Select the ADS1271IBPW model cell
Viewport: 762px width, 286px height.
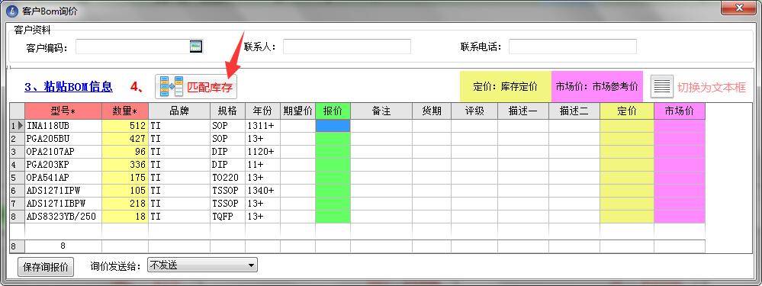(63, 204)
